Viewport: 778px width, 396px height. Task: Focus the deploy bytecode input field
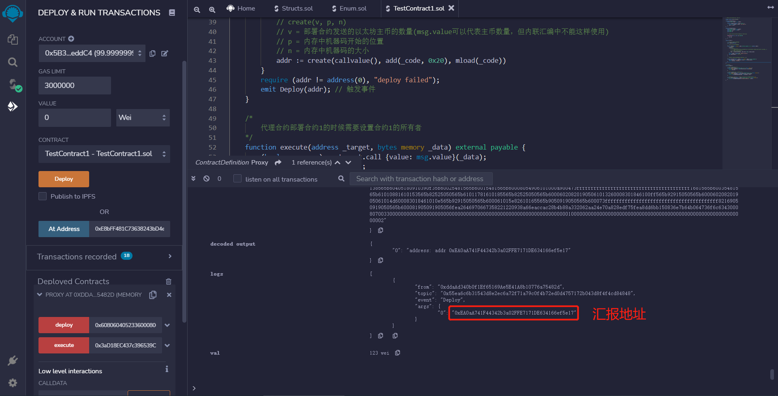point(126,325)
